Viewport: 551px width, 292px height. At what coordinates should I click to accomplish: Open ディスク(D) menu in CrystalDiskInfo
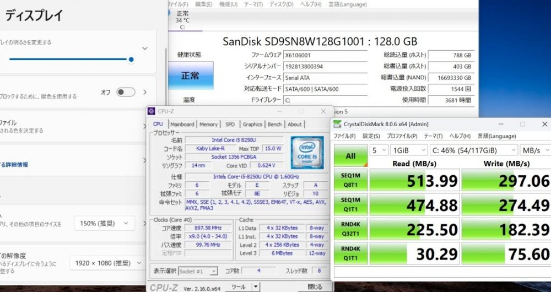[282, 4]
